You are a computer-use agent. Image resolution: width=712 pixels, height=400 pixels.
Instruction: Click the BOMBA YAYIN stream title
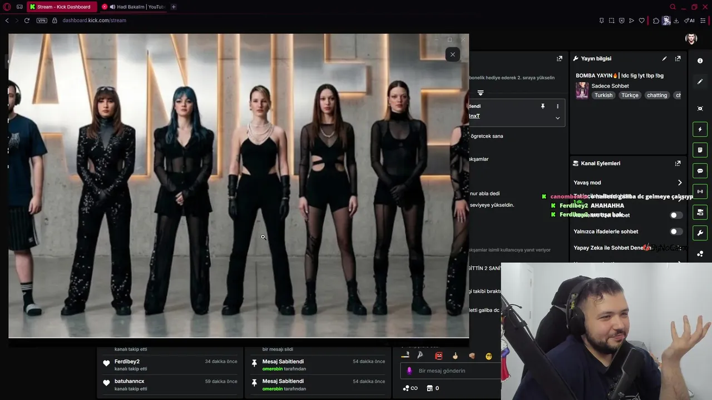coord(620,76)
